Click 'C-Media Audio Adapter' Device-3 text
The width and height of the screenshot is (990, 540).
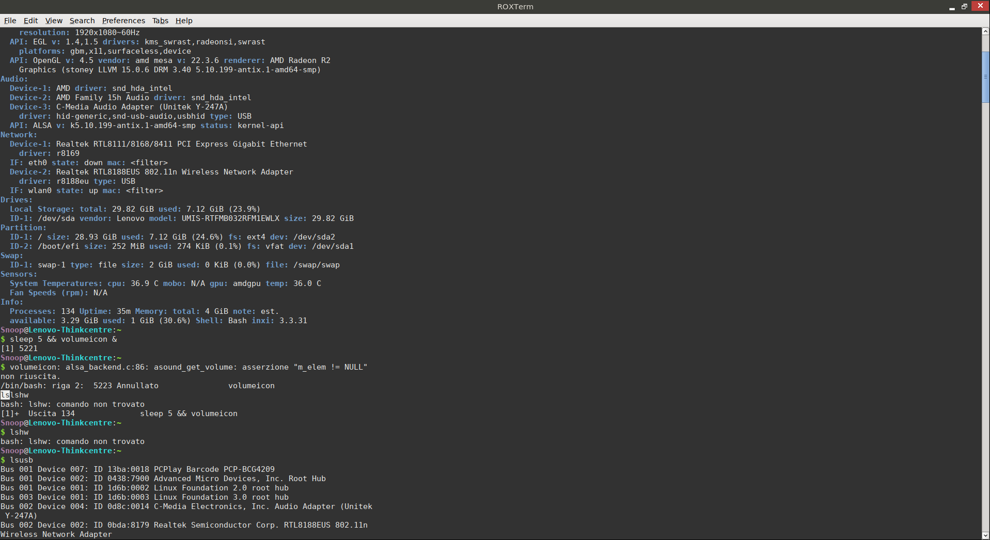105,107
